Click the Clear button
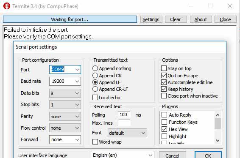240x158 pixels. coord(176,19)
